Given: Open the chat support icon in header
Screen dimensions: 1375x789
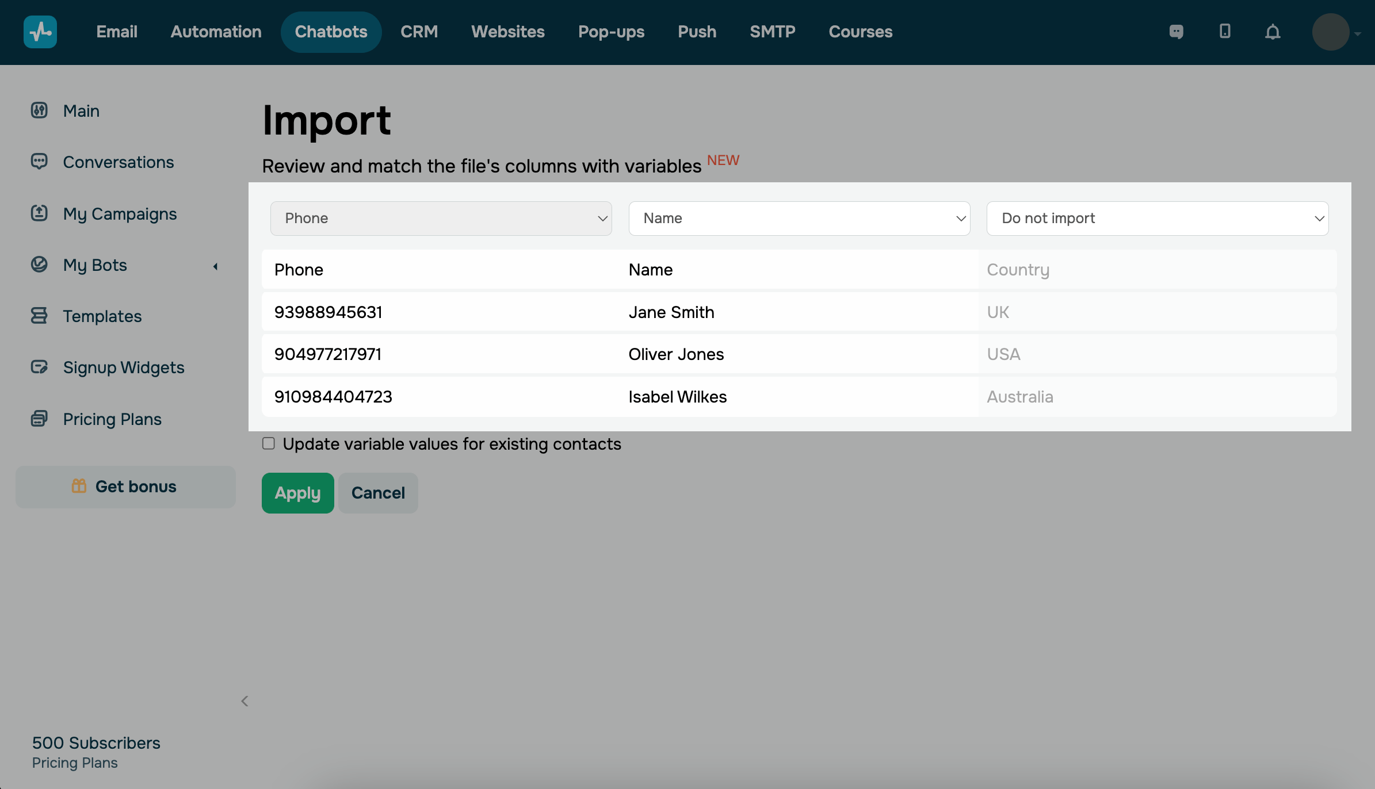Looking at the screenshot, I should point(1176,32).
